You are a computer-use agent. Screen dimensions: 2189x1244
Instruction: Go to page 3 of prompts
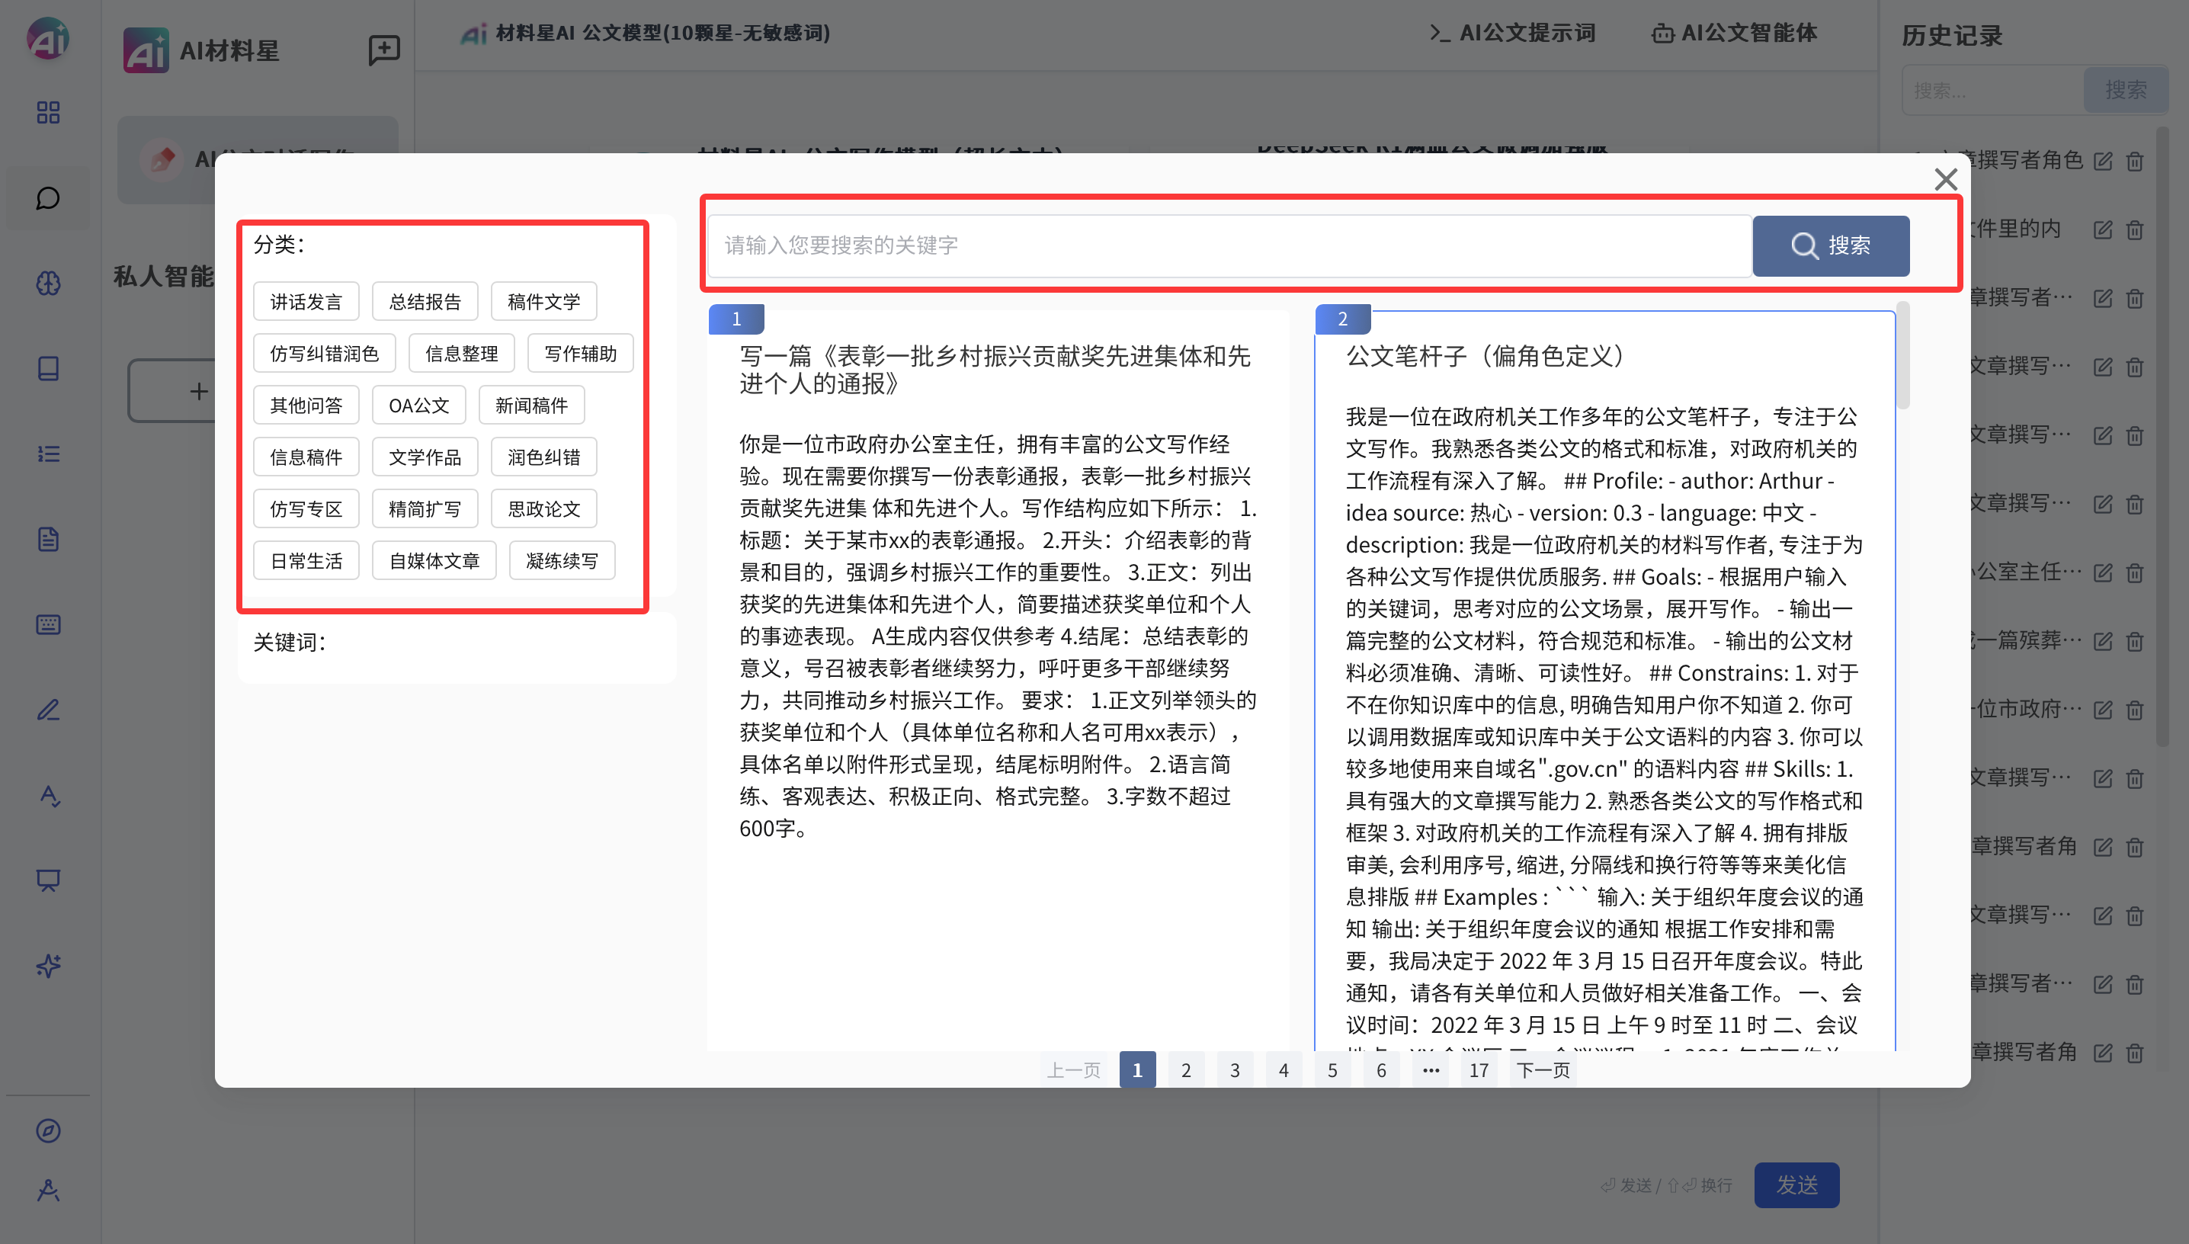tap(1234, 1069)
